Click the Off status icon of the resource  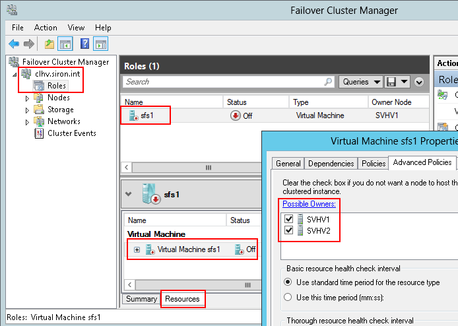pyautogui.click(x=239, y=249)
